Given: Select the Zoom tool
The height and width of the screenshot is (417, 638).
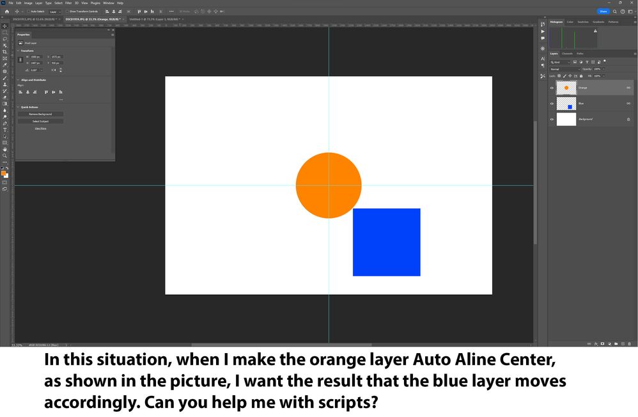Looking at the screenshot, I should tap(4, 155).
